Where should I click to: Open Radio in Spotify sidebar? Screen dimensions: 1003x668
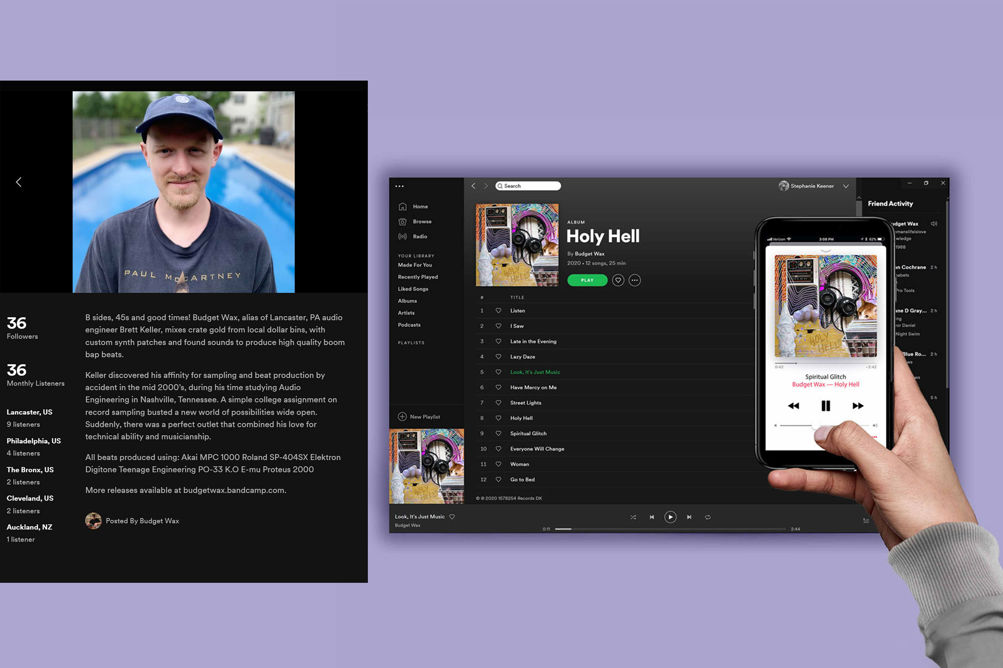pos(420,236)
